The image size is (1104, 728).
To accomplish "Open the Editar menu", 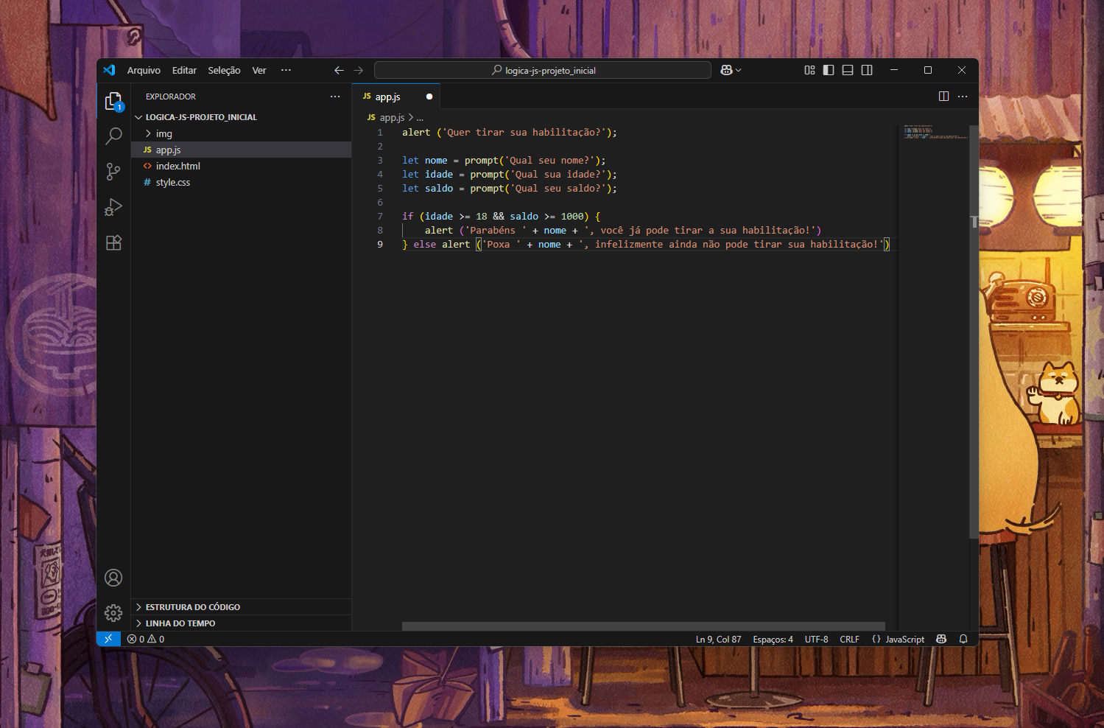I will (x=184, y=70).
